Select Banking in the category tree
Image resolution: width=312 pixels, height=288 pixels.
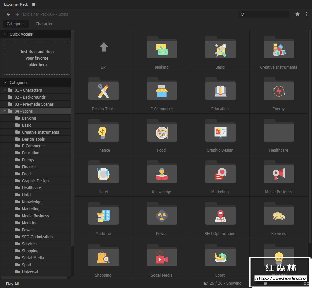[35, 118]
